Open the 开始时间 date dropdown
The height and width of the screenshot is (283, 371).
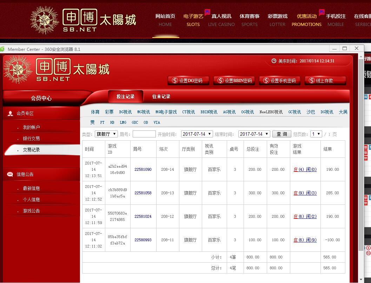(x=197, y=134)
